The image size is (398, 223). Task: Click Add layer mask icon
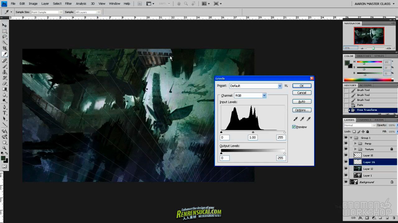[x=367, y=218]
